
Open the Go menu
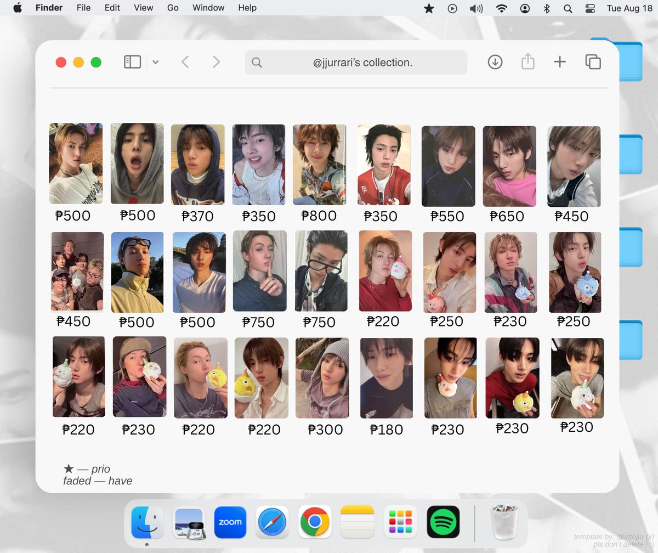pos(173,8)
